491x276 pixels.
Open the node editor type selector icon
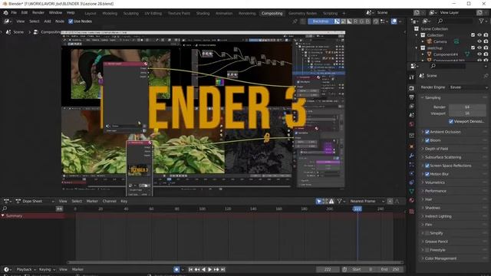click(8, 21)
